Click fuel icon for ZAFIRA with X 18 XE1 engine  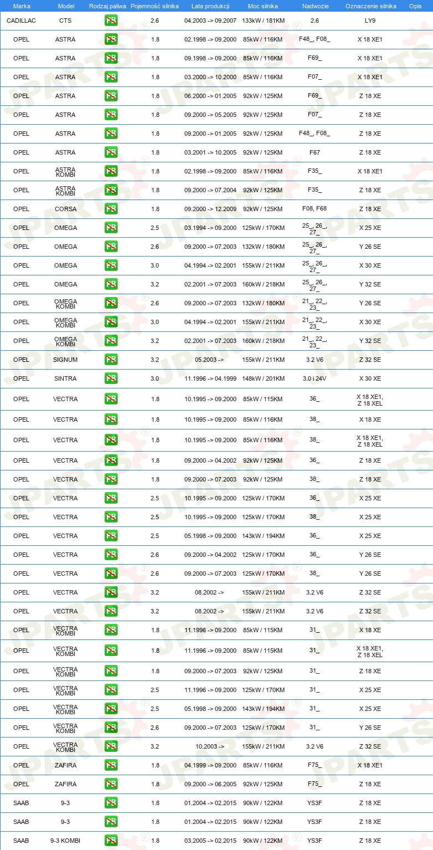(111, 765)
